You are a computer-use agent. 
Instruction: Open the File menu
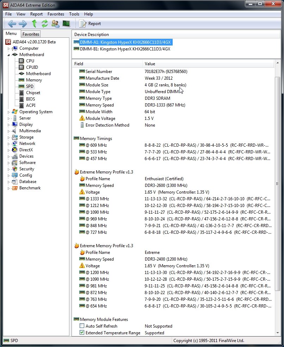(8, 14)
